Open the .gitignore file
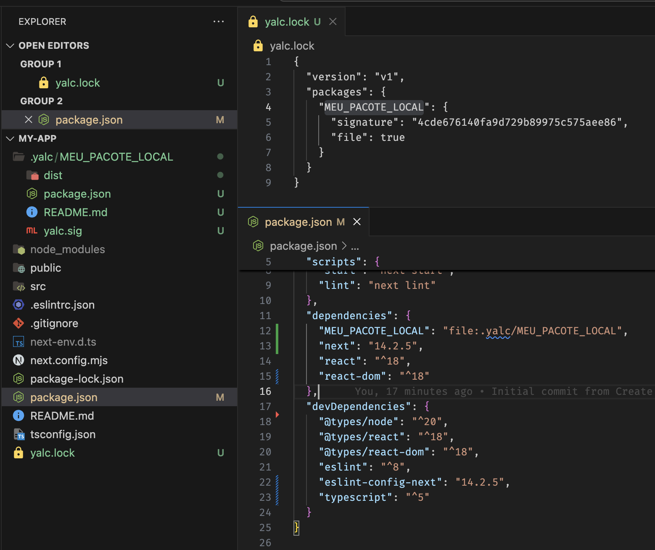655x550 pixels. [120, 323]
